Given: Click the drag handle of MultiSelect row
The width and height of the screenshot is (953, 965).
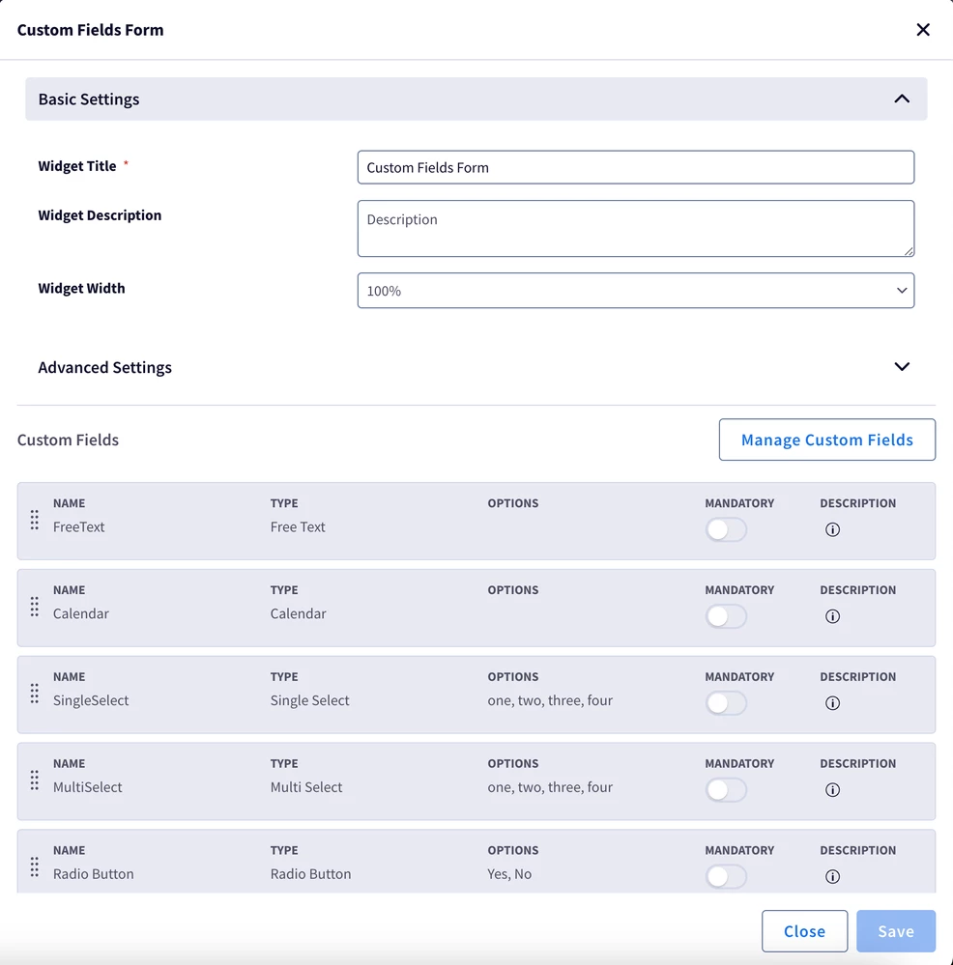Looking at the screenshot, I should [35, 781].
